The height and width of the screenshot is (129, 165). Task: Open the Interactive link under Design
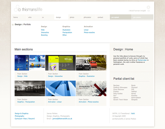click(45, 33)
